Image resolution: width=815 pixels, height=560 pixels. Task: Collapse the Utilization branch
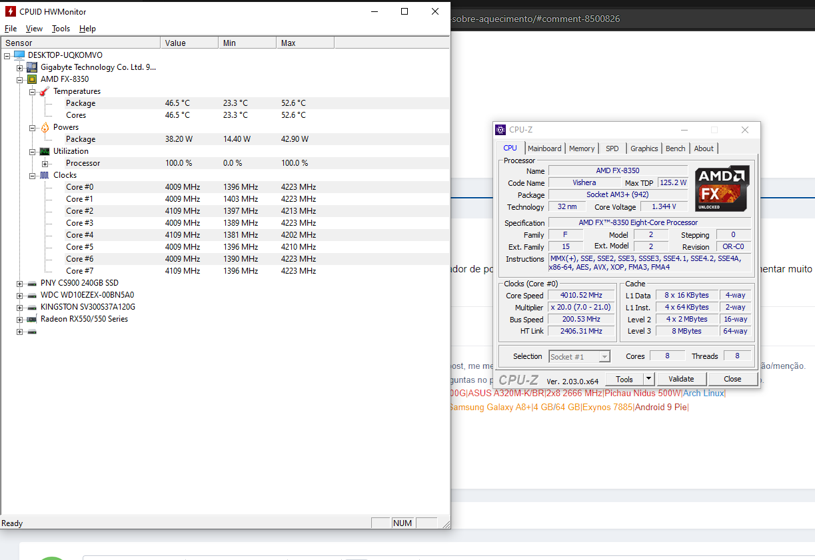coord(32,151)
